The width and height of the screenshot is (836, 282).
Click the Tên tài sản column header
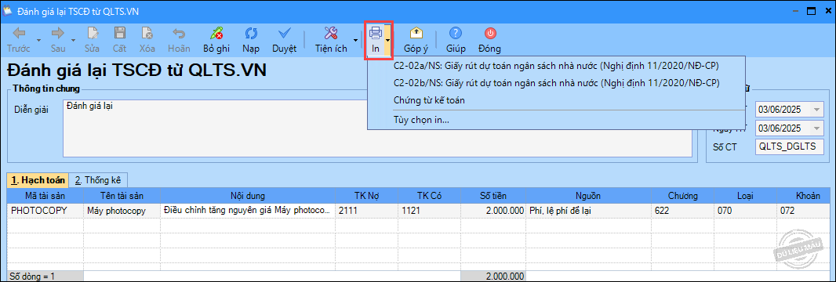122,195
